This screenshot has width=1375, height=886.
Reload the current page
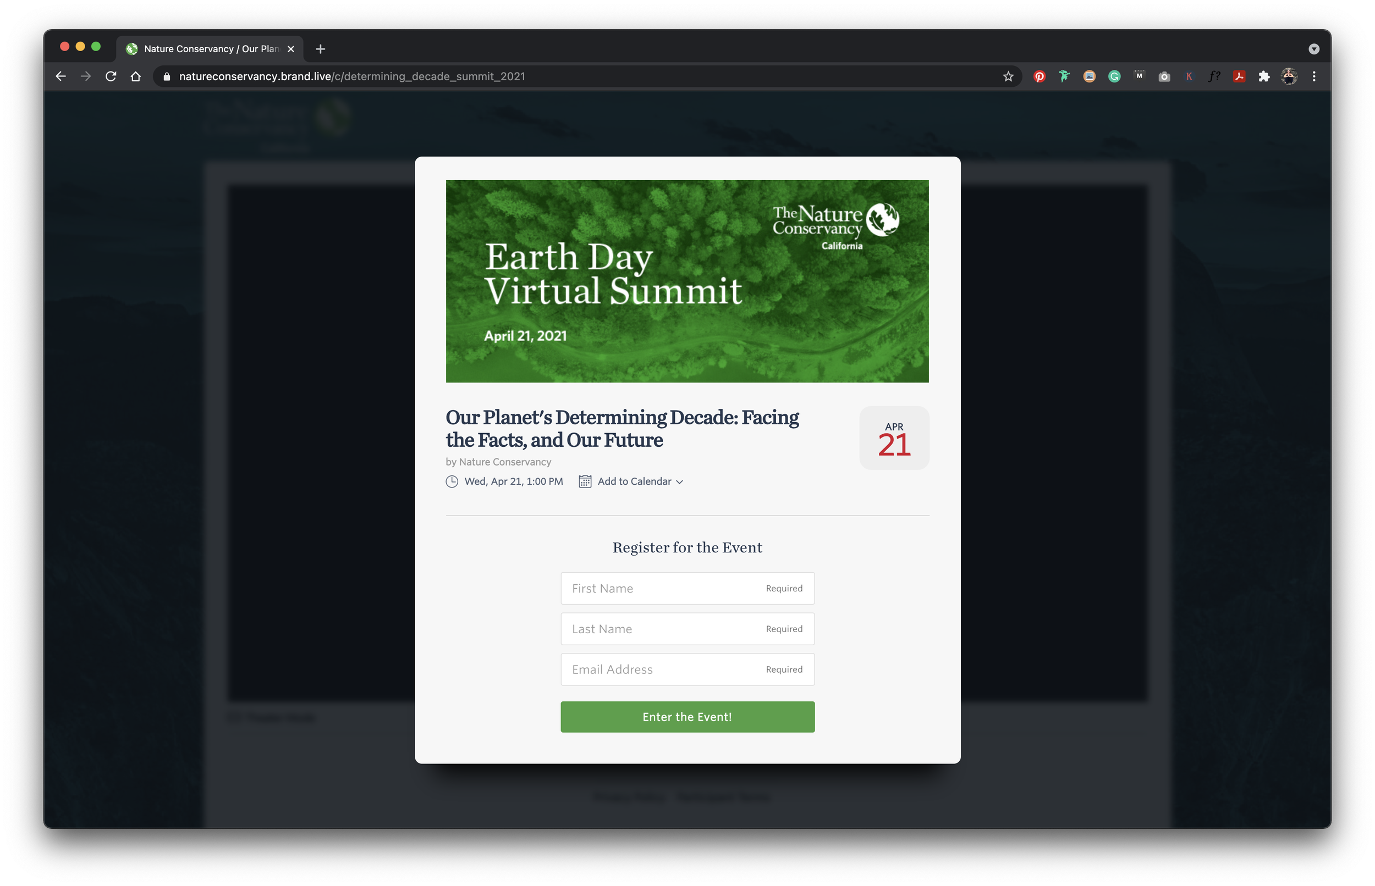point(111,76)
